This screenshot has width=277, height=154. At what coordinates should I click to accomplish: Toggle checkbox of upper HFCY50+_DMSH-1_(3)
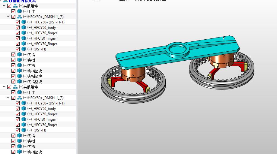pos(13,17)
